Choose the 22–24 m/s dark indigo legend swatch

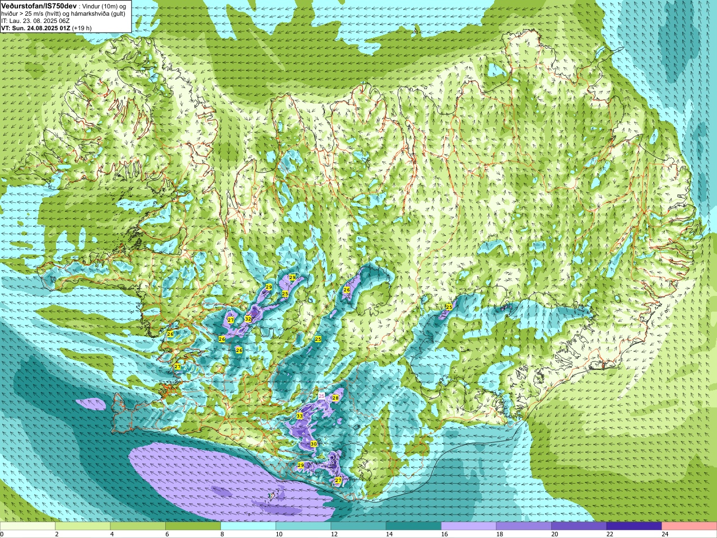634,526
